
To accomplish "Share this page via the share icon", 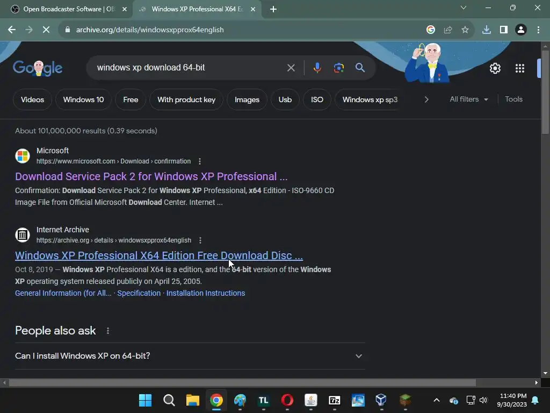I will coord(448,30).
